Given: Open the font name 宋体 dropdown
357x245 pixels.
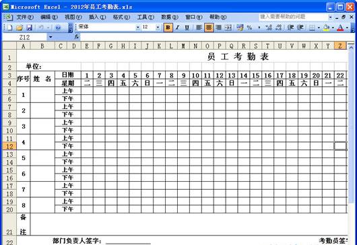Looking at the screenshot, I should pos(137,28).
